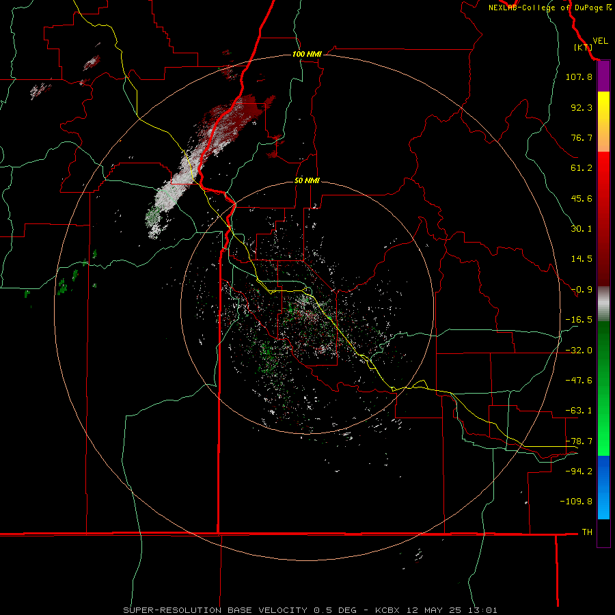Click the 50 NMI range ring label
Viewport: 615px width, 615px height.
tap(307, 180)
